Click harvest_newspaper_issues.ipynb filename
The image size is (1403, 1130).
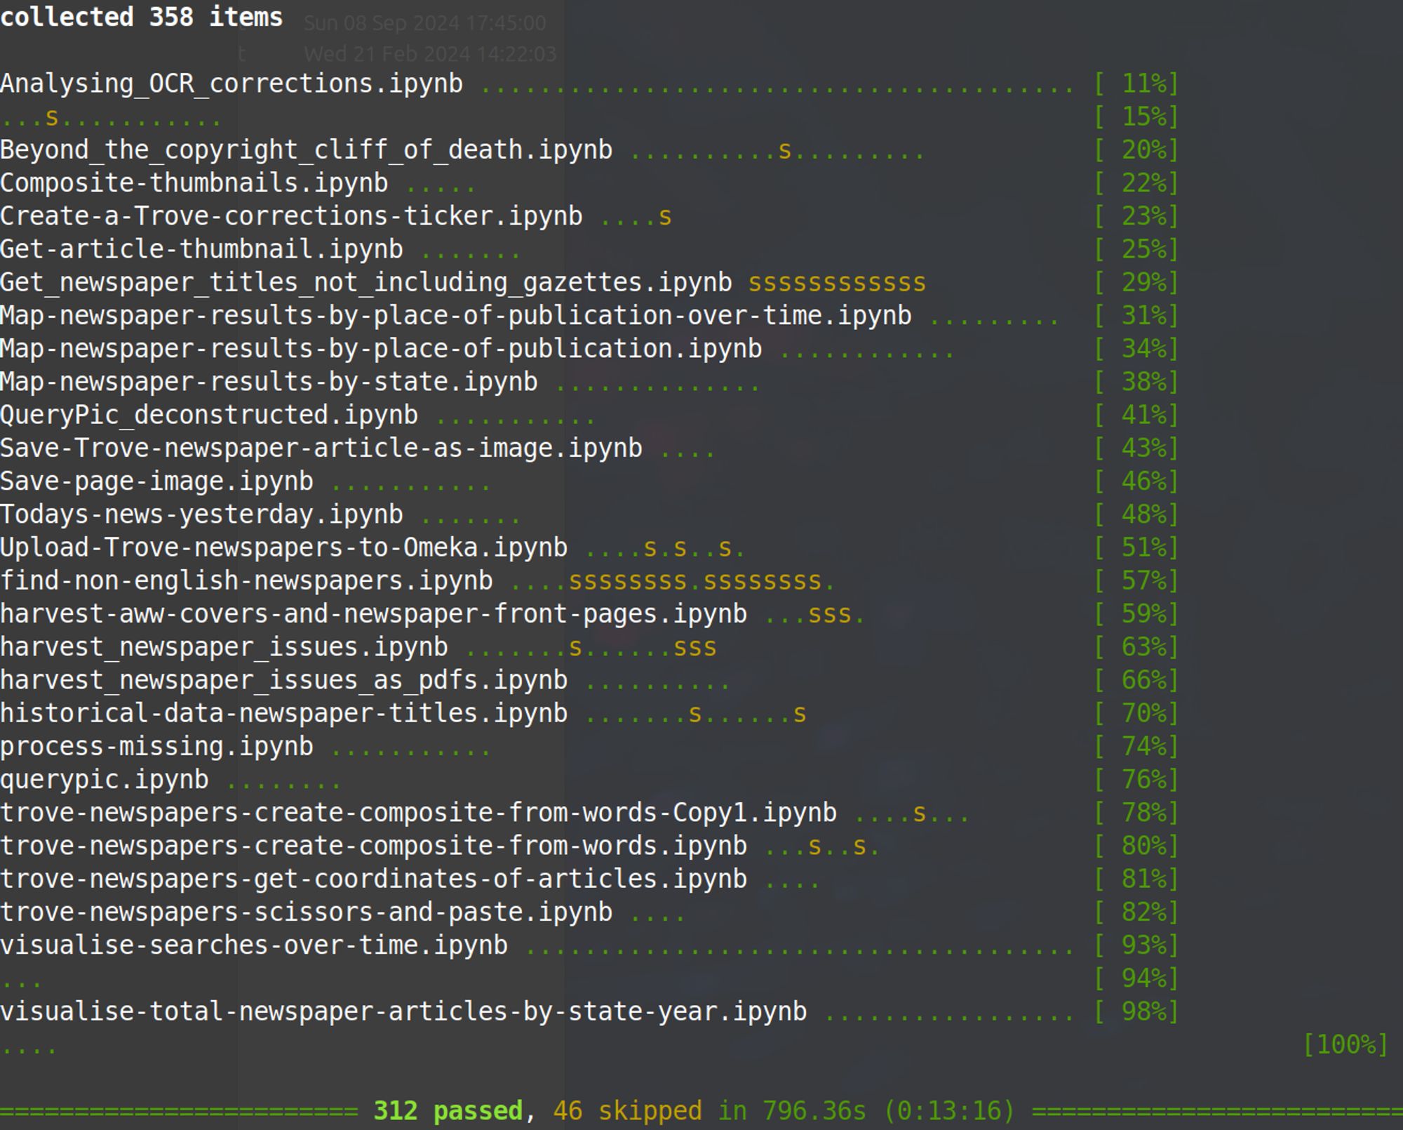click(224, 647)
